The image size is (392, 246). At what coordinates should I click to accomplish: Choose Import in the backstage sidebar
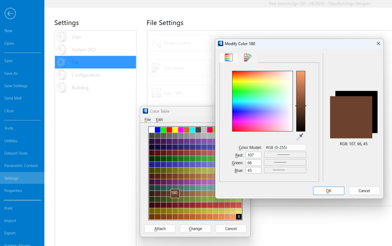click(x=10, y=221)
